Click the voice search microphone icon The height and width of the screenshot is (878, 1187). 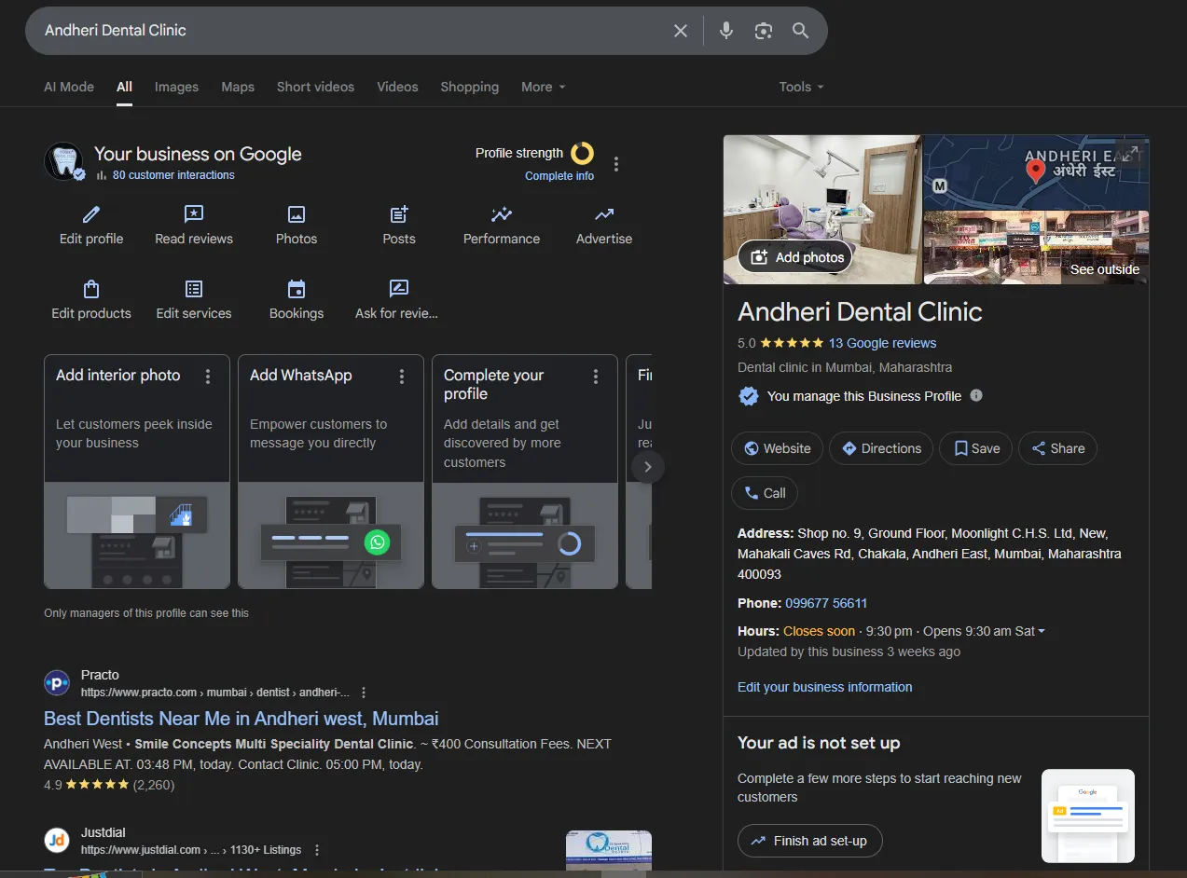[x=726, y=31]
